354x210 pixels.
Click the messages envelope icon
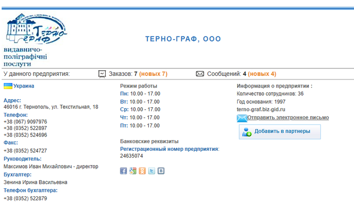[200, 74]
